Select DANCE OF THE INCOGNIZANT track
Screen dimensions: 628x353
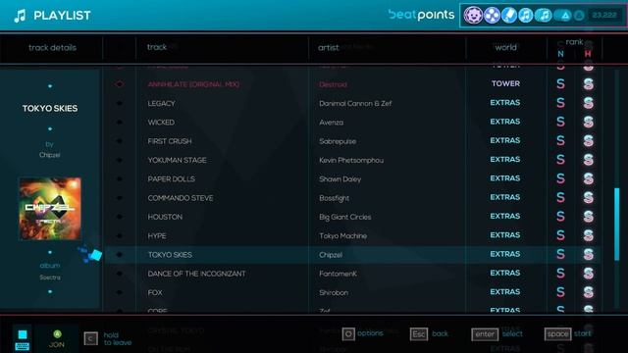[x=196, y=274]
